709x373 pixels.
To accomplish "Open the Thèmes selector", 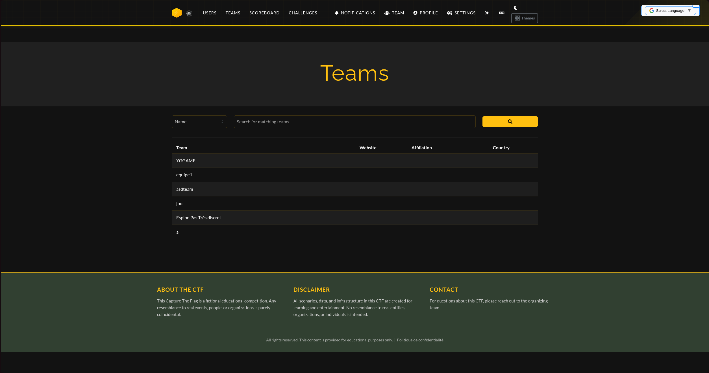I will coord(524,18).
